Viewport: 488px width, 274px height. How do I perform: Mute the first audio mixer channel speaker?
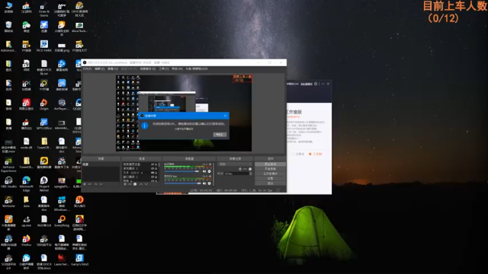(x=204, y=171)
